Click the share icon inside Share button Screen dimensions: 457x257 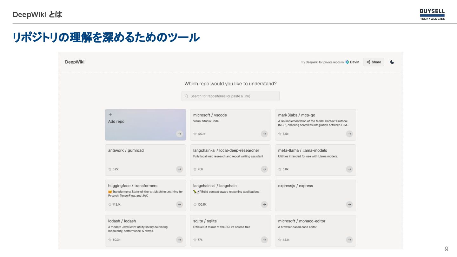click(x=368, y=62)
